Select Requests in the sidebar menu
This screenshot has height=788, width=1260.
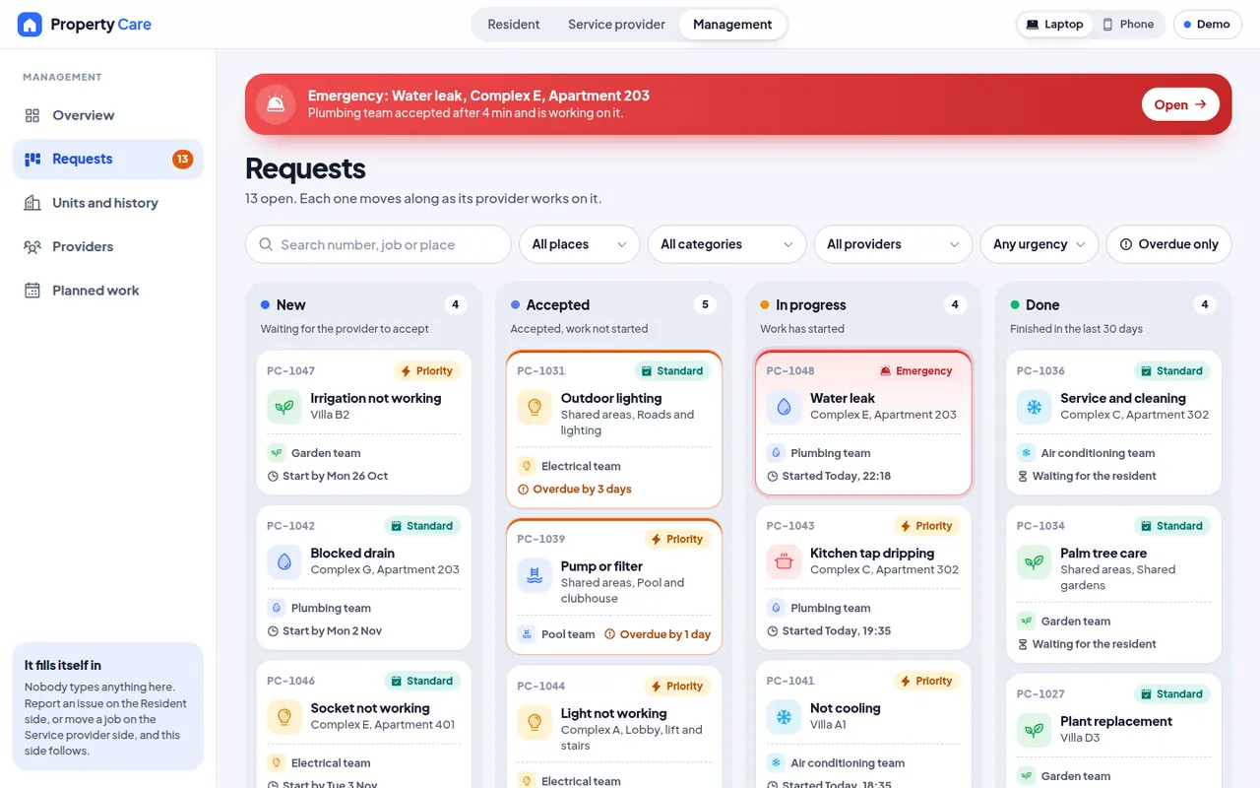coord(108,160)
